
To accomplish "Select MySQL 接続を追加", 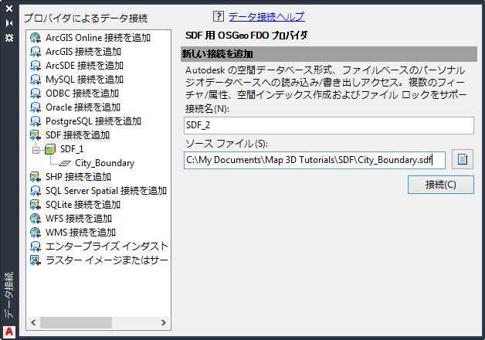I will pyautogui.click(x=84, y=80).
